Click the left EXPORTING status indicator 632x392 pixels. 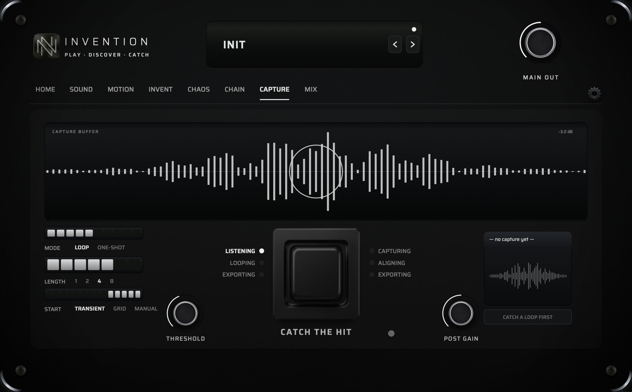point(243,275)
